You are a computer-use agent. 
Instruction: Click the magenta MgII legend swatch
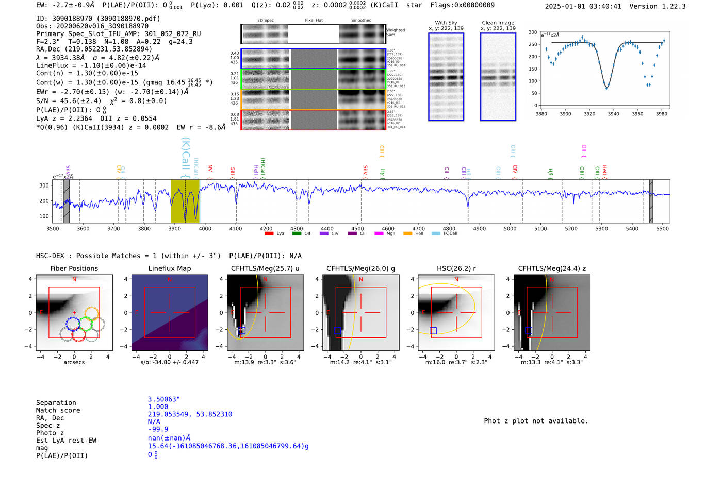tap(379, 234)
